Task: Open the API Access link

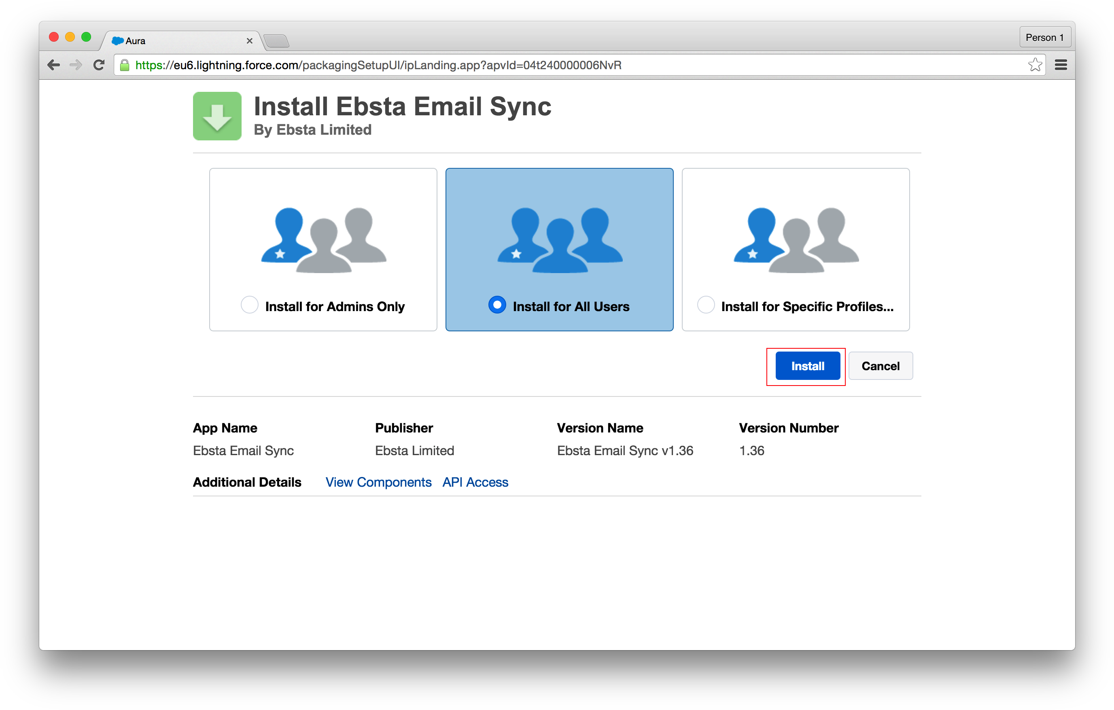Action: 475,482
